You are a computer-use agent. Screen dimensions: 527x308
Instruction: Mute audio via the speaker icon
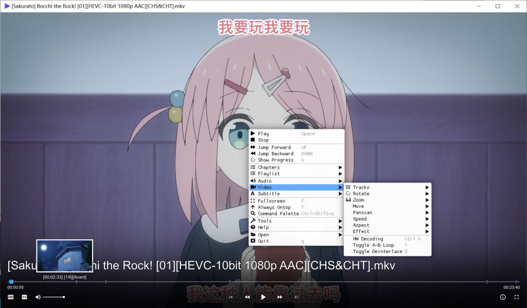pos(38,297)
